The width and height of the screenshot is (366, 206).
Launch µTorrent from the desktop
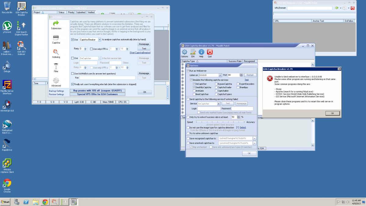(x=7, y=27)
